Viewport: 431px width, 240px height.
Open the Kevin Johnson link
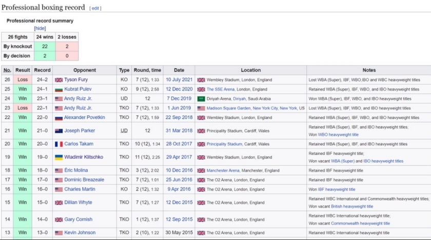pos(80,232)
